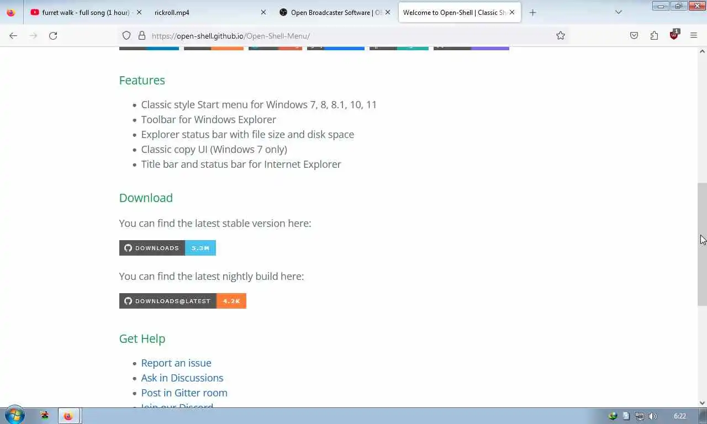Open the tracking protection shield panel

tap(126, 35)
